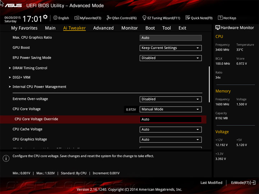This screenshot has height=194, width=259.
Task: Open the Tool tab
Action: pos(167,28)
